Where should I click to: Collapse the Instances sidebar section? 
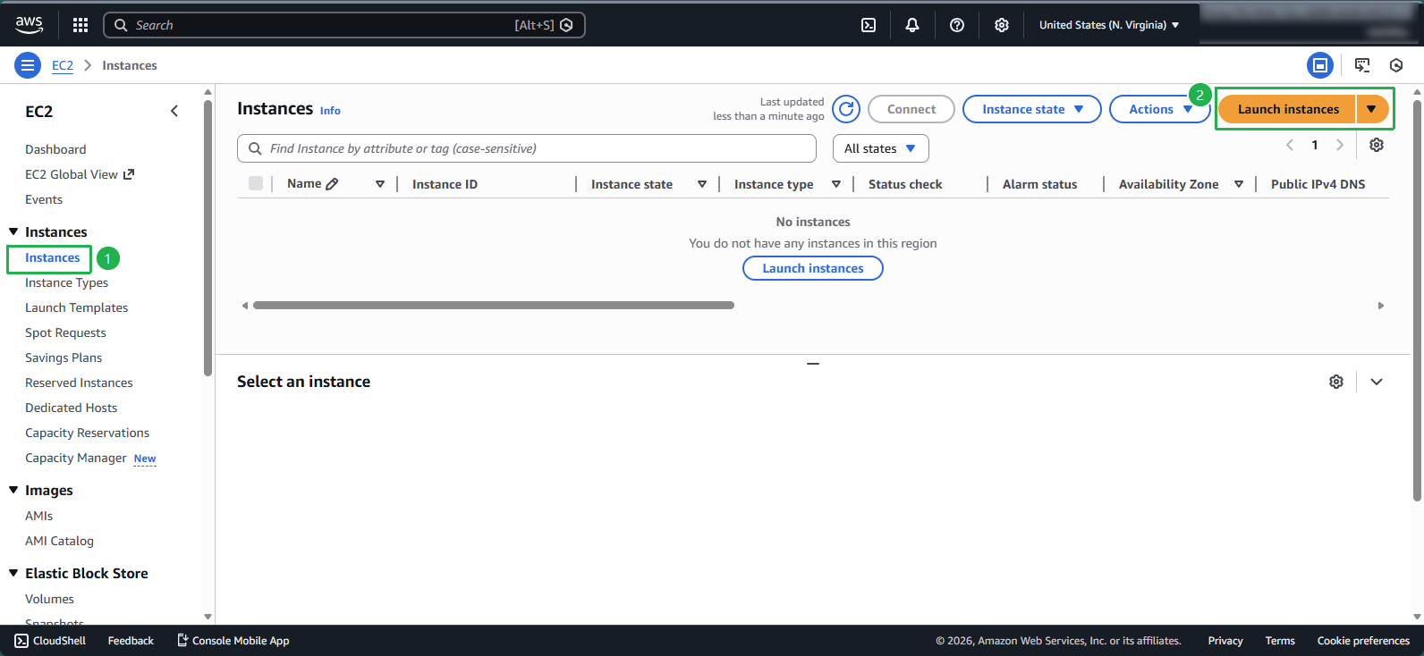[x=13, y=231]
